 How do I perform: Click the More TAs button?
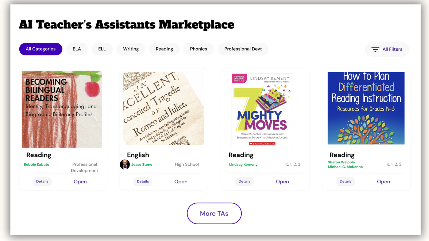(x=214, y=213)
